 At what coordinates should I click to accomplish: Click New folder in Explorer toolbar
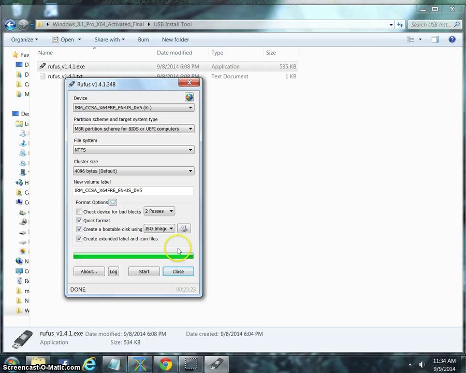click(x=176, y=39)
